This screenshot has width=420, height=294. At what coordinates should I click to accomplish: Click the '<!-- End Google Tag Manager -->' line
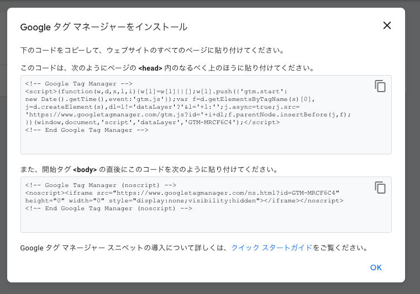pos(87,130)
